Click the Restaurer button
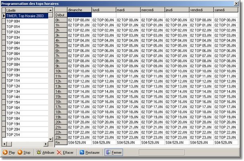Image resolution: width=244 pixels, height=161 pixels. pos(89,152)
